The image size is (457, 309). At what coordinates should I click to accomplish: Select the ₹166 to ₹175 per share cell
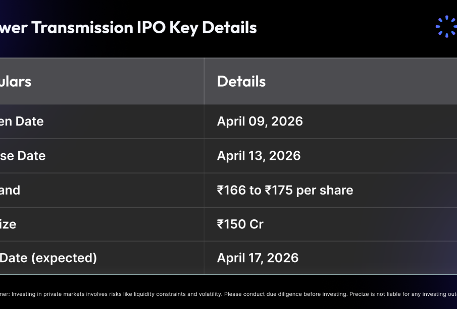(x=285, y=190)
